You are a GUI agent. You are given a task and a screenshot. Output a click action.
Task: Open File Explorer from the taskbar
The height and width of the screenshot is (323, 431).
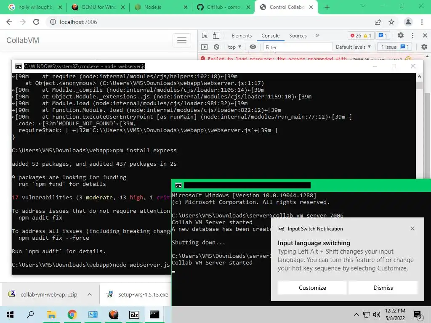click(51, 315)
